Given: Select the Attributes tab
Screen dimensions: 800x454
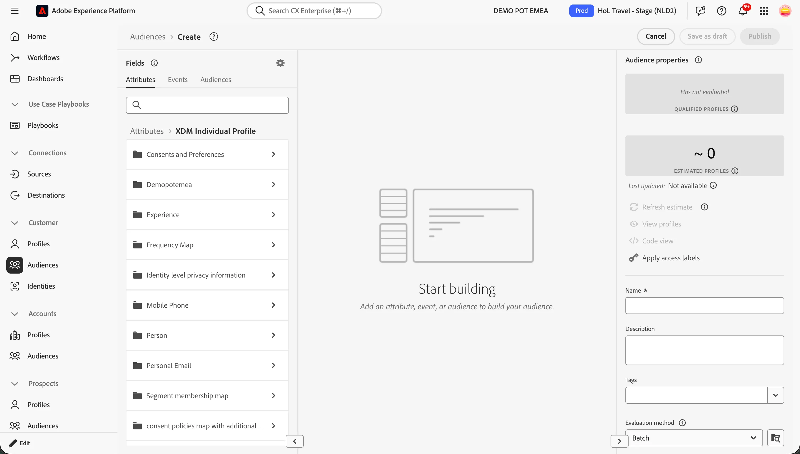Looking at the screenshot, I should 140,80.
